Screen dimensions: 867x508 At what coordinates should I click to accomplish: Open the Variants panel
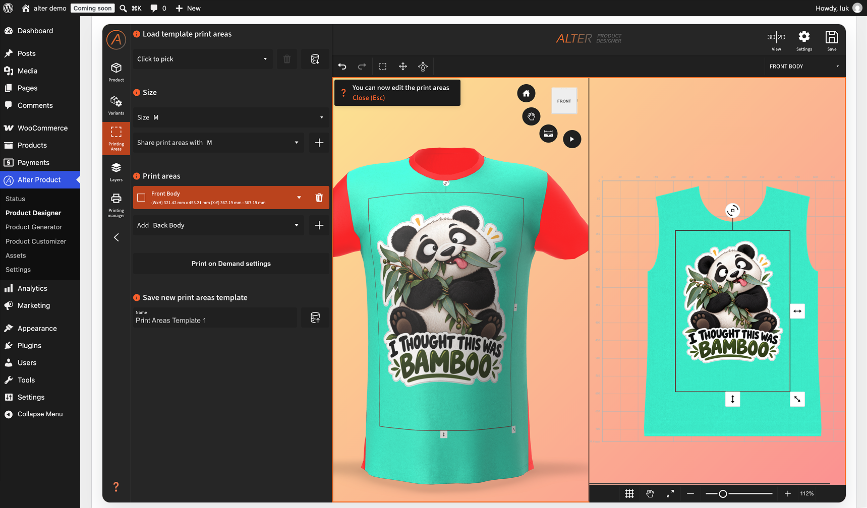116,105
